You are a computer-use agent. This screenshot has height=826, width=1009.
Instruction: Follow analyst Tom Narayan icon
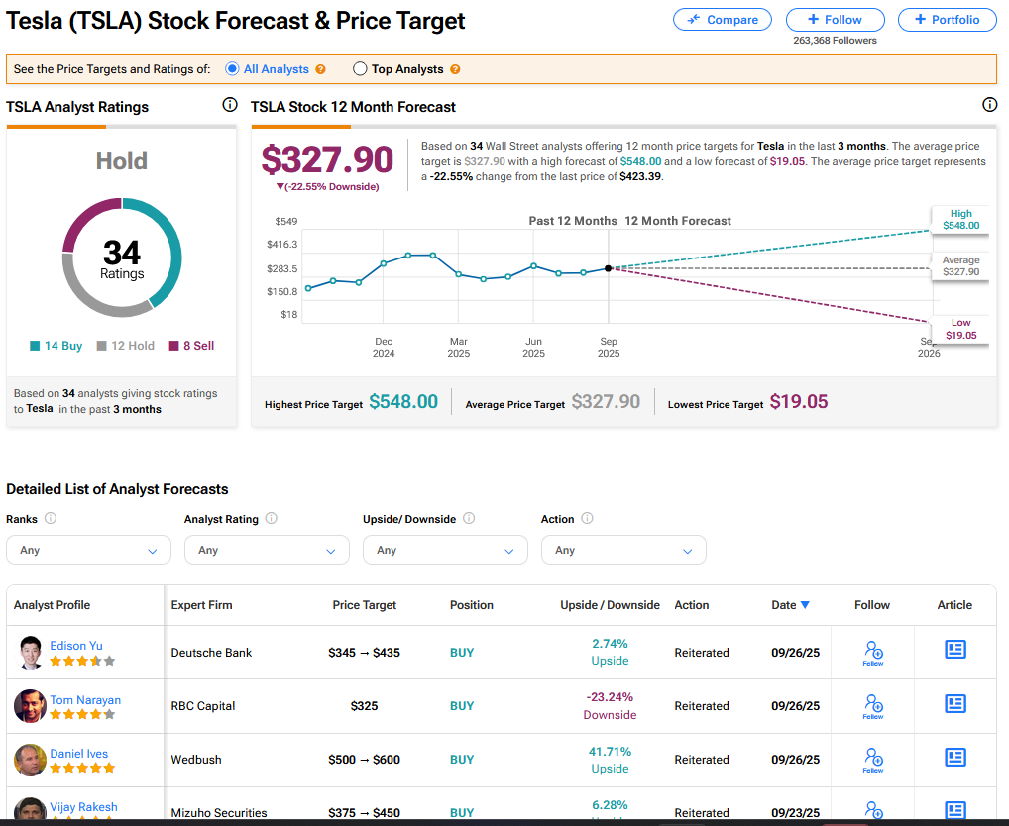(x=872, y=706)
